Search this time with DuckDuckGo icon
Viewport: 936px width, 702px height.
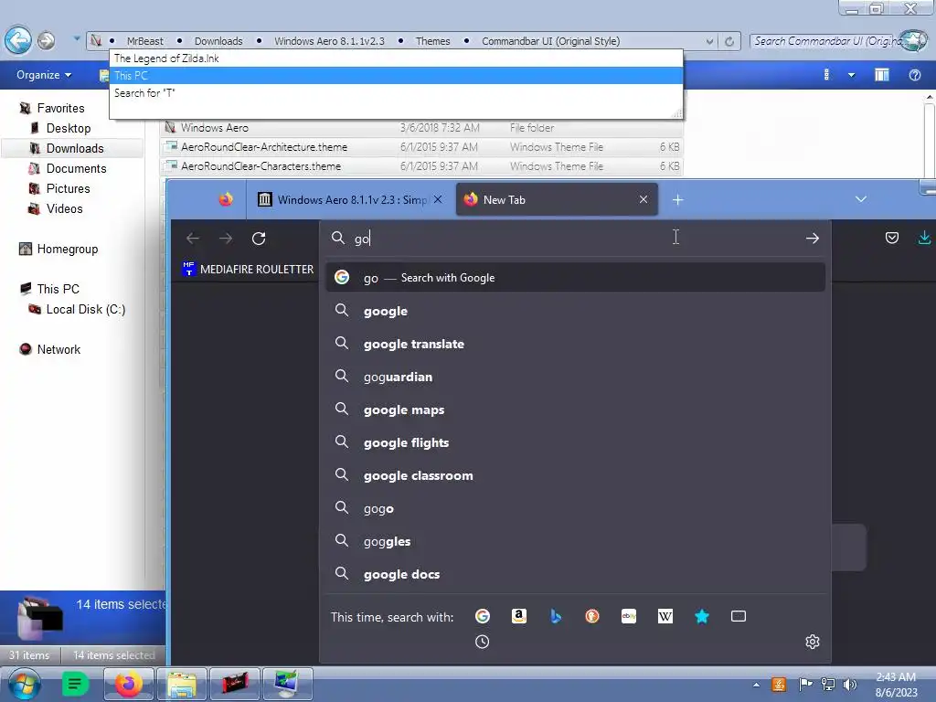592,616
